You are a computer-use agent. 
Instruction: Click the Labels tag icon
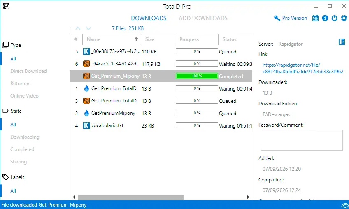(5, 177)
